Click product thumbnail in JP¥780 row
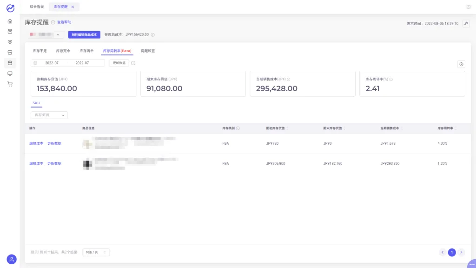 [87, 144]
